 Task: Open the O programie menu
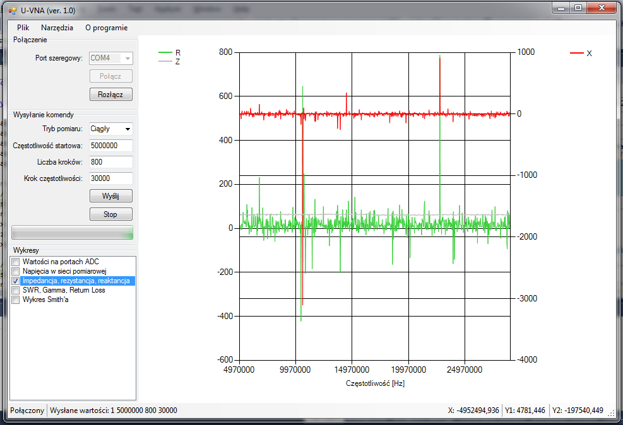(106, 28)
